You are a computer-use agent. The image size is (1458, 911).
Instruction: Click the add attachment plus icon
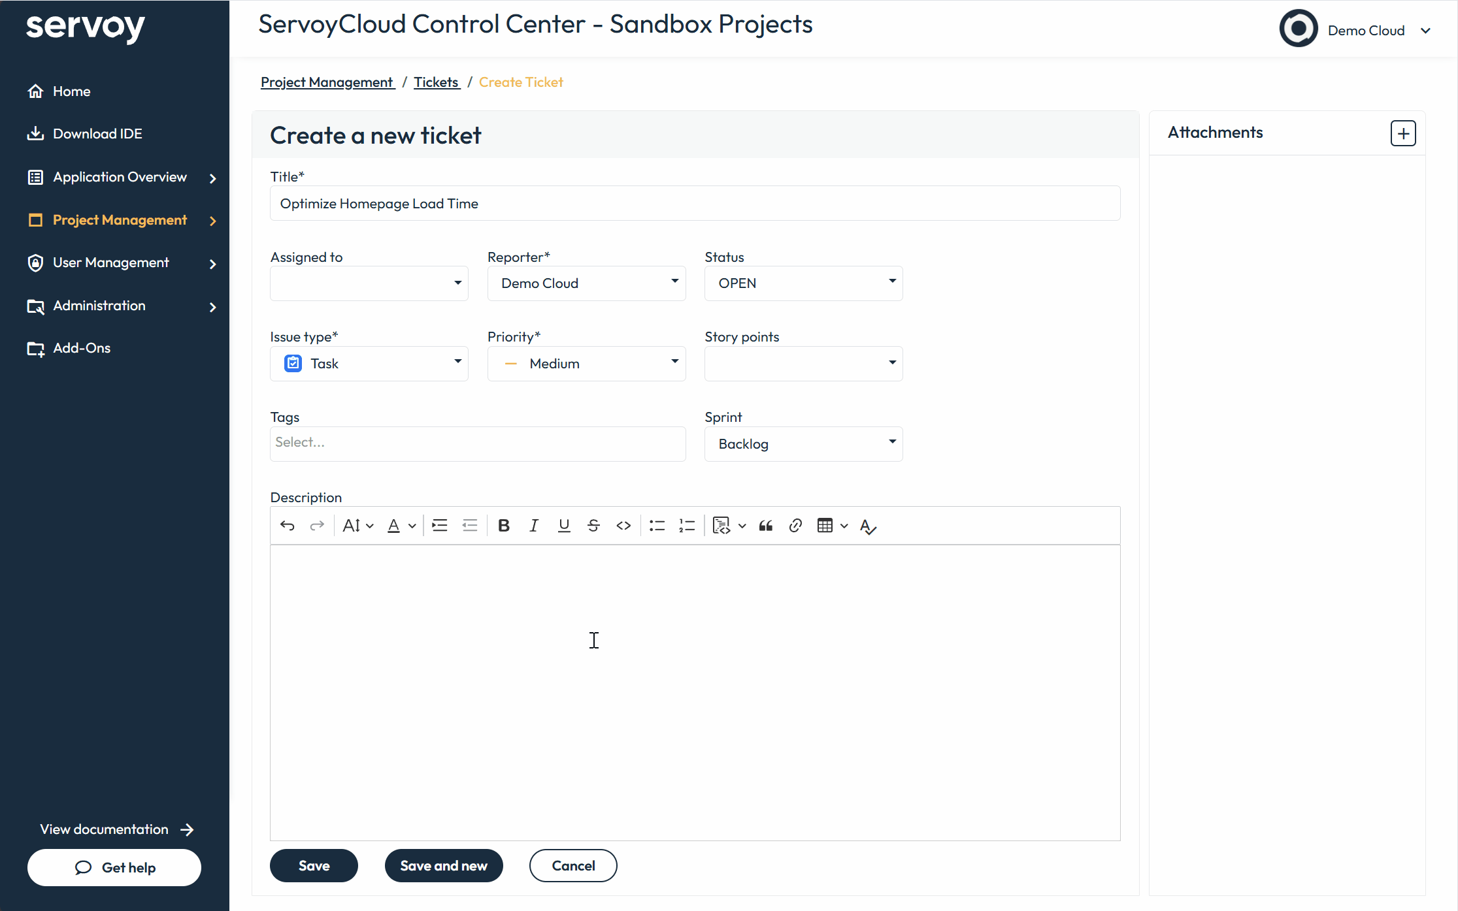tap(1402, 133)
